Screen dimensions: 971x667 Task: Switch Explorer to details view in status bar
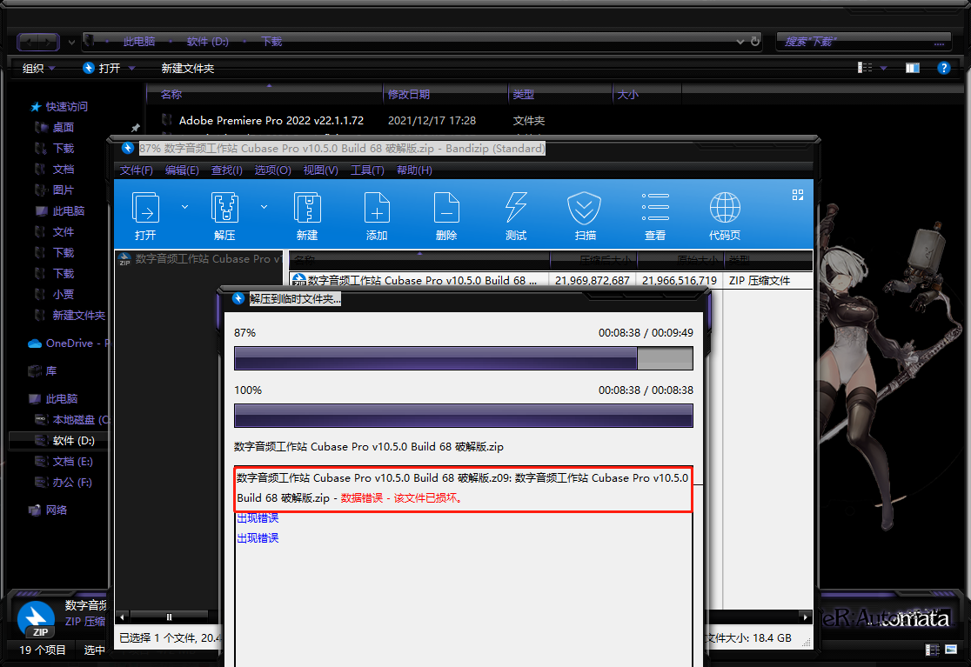click(x=932, y=650)
